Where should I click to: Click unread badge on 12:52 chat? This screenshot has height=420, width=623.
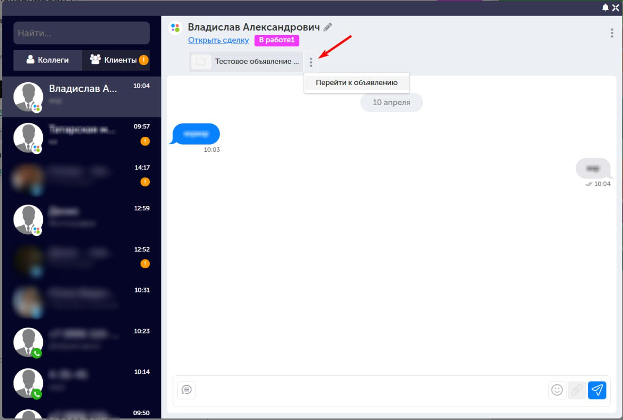click(145, 264)
